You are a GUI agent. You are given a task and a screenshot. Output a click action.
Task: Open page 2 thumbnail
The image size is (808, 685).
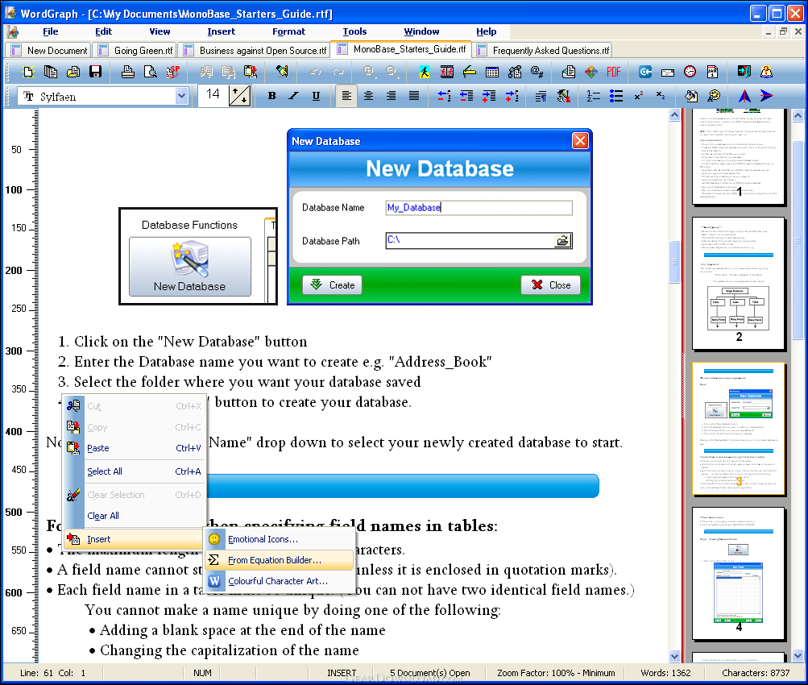pyautogui.click(x=738, y=283)
